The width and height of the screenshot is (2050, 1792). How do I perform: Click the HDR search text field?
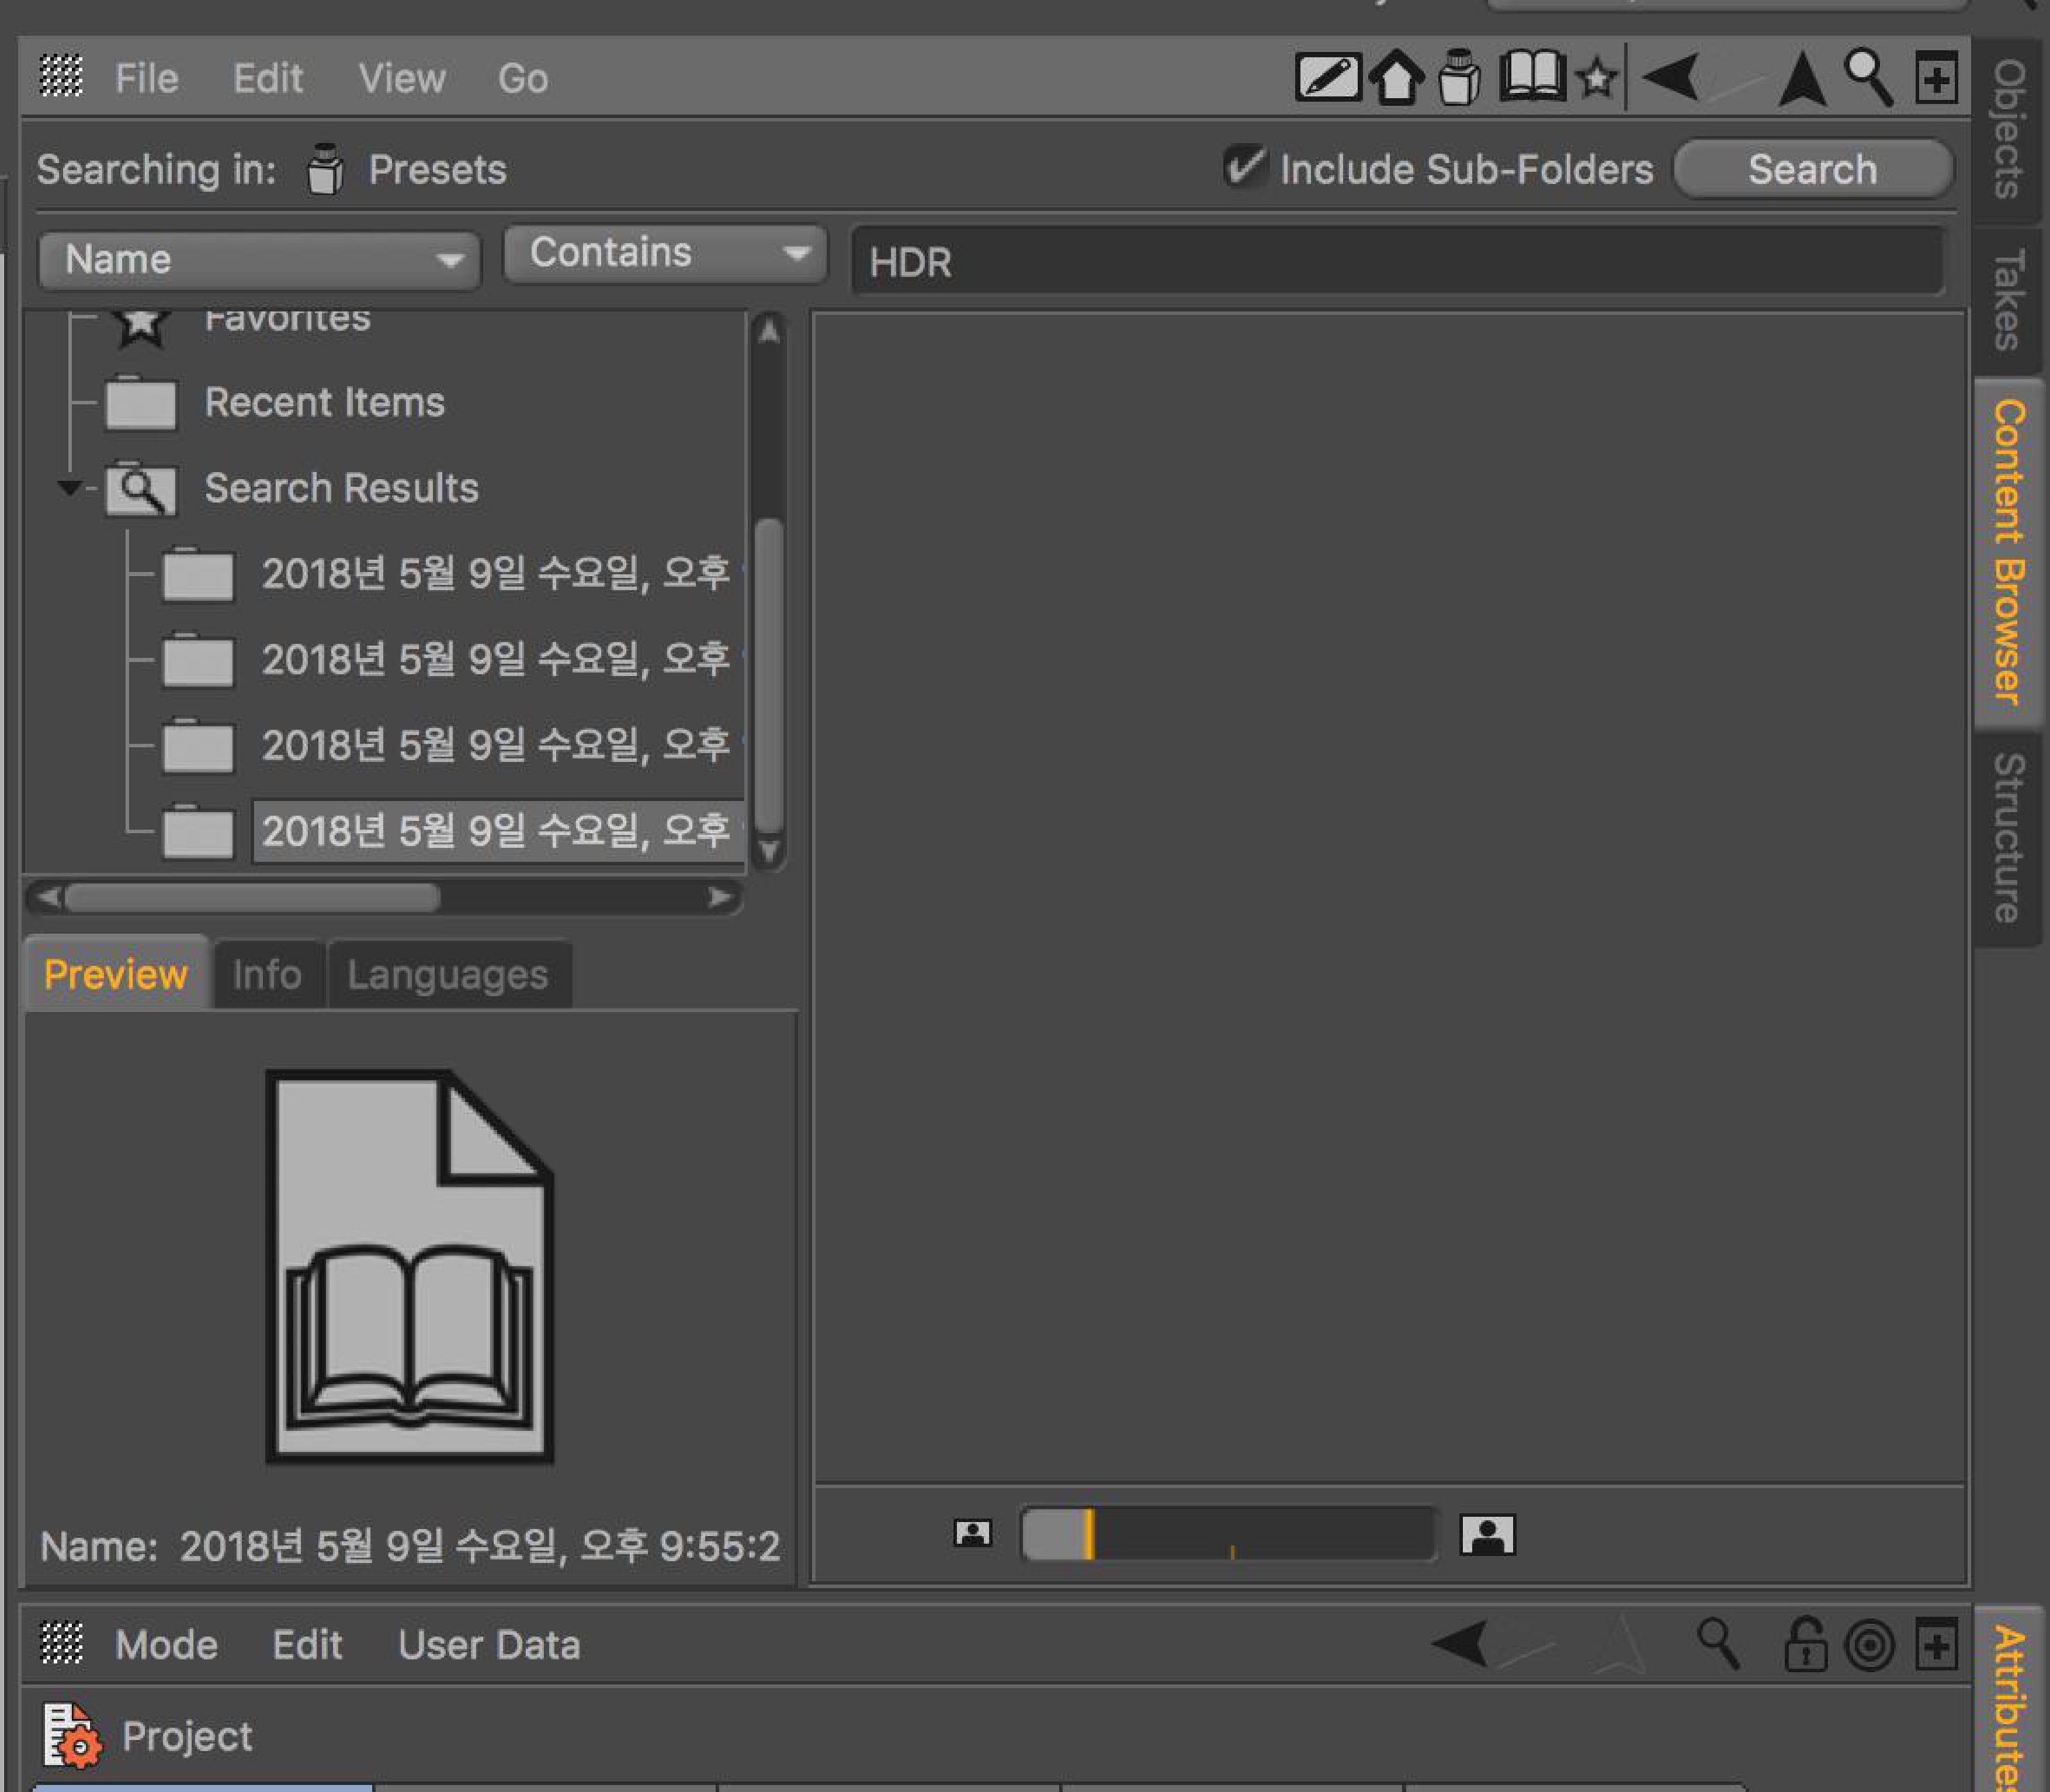(x=1397, y=262)
